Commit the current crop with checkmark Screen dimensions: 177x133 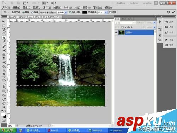[x=173, y=12]
